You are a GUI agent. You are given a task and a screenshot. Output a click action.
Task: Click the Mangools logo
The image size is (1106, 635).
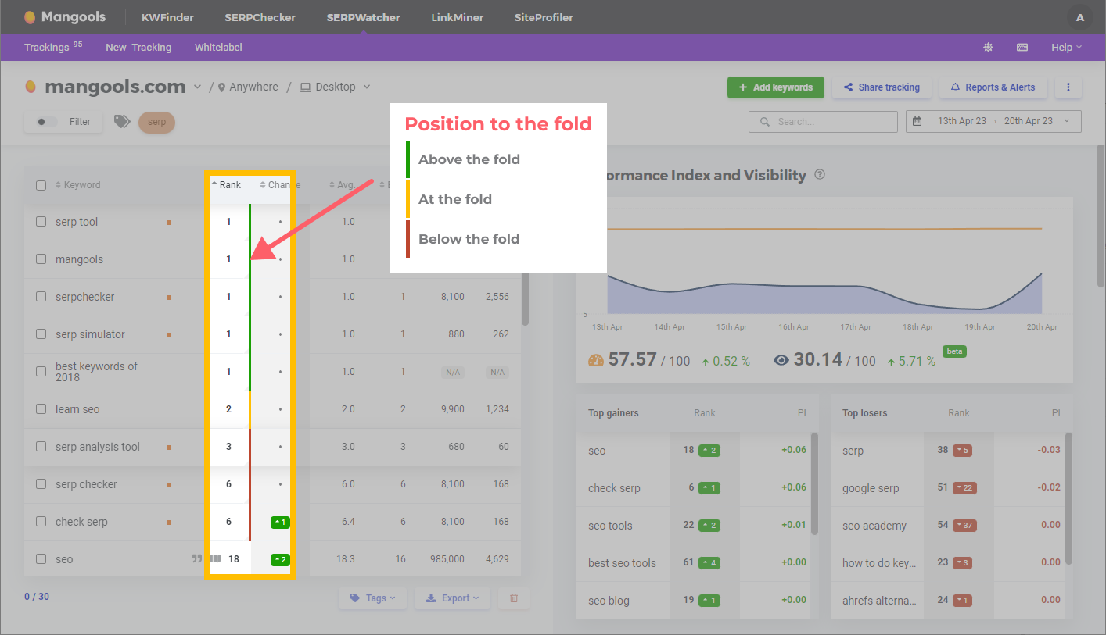tap(65, 16)
